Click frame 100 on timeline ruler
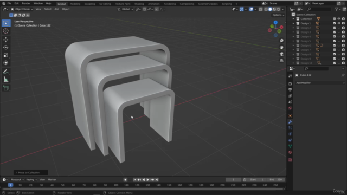Screen dimensions: 347x195 [116, 185]
